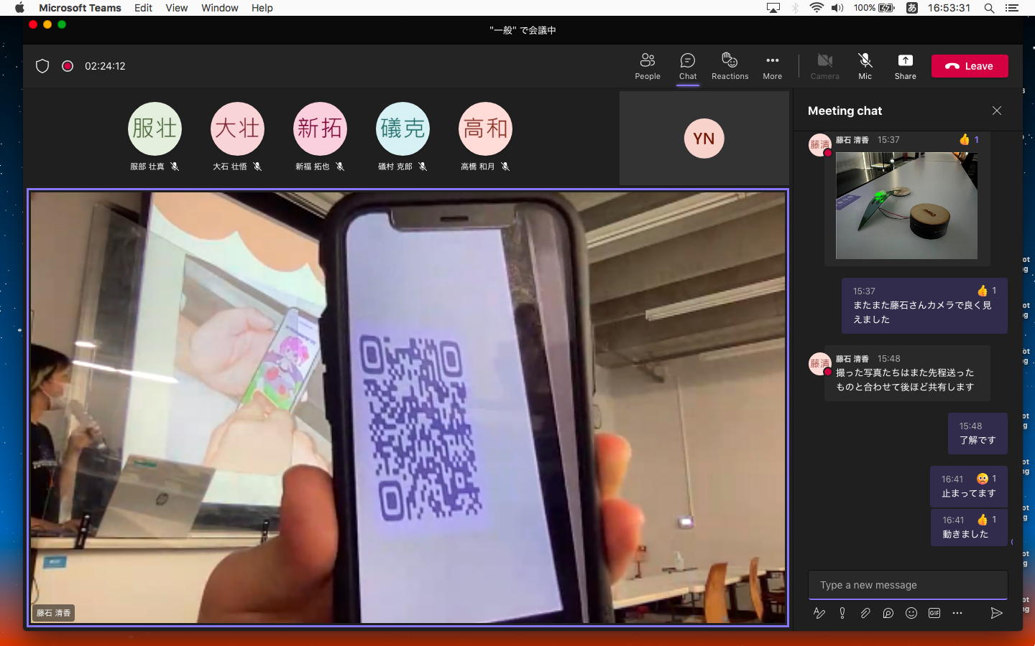This screenshot has height=646, width=1035.
Task: Click the shield security icon
Action: (42, 66)
